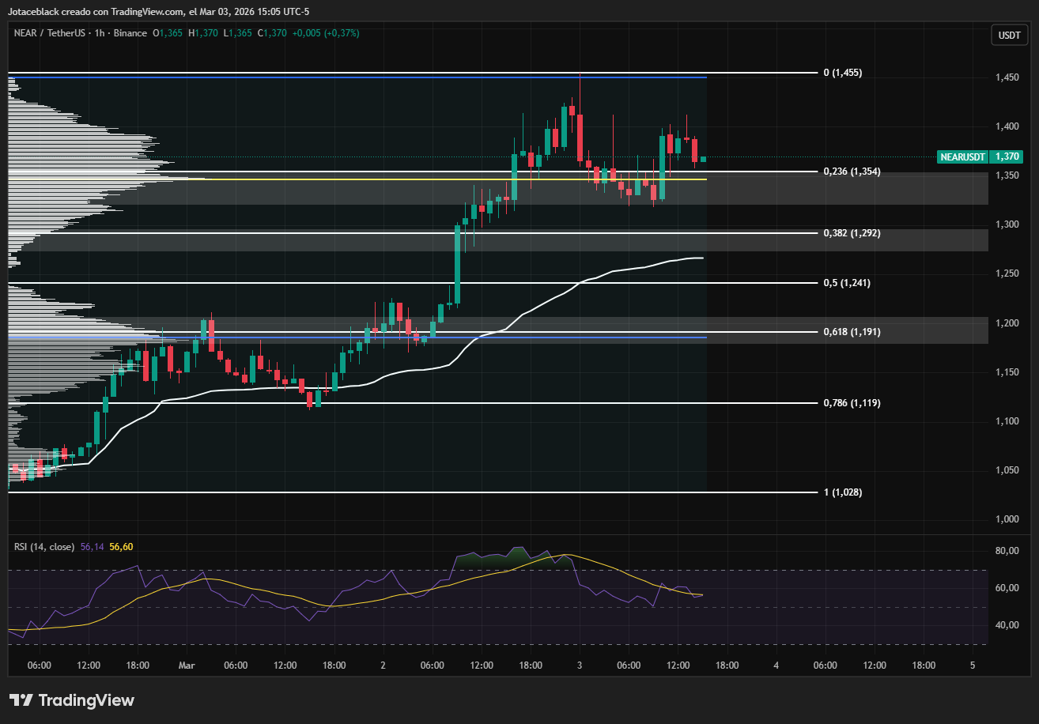Viewport: 1039px width, 724px height.
Task: Click the +0,005 (+0,37%) change value
Action: click(x=326, y=33)
